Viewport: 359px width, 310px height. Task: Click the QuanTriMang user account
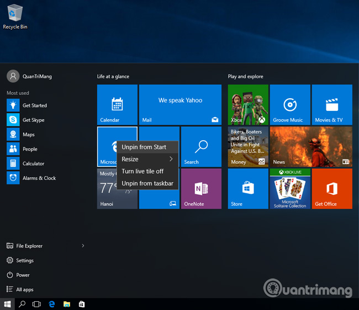[29, 76]
